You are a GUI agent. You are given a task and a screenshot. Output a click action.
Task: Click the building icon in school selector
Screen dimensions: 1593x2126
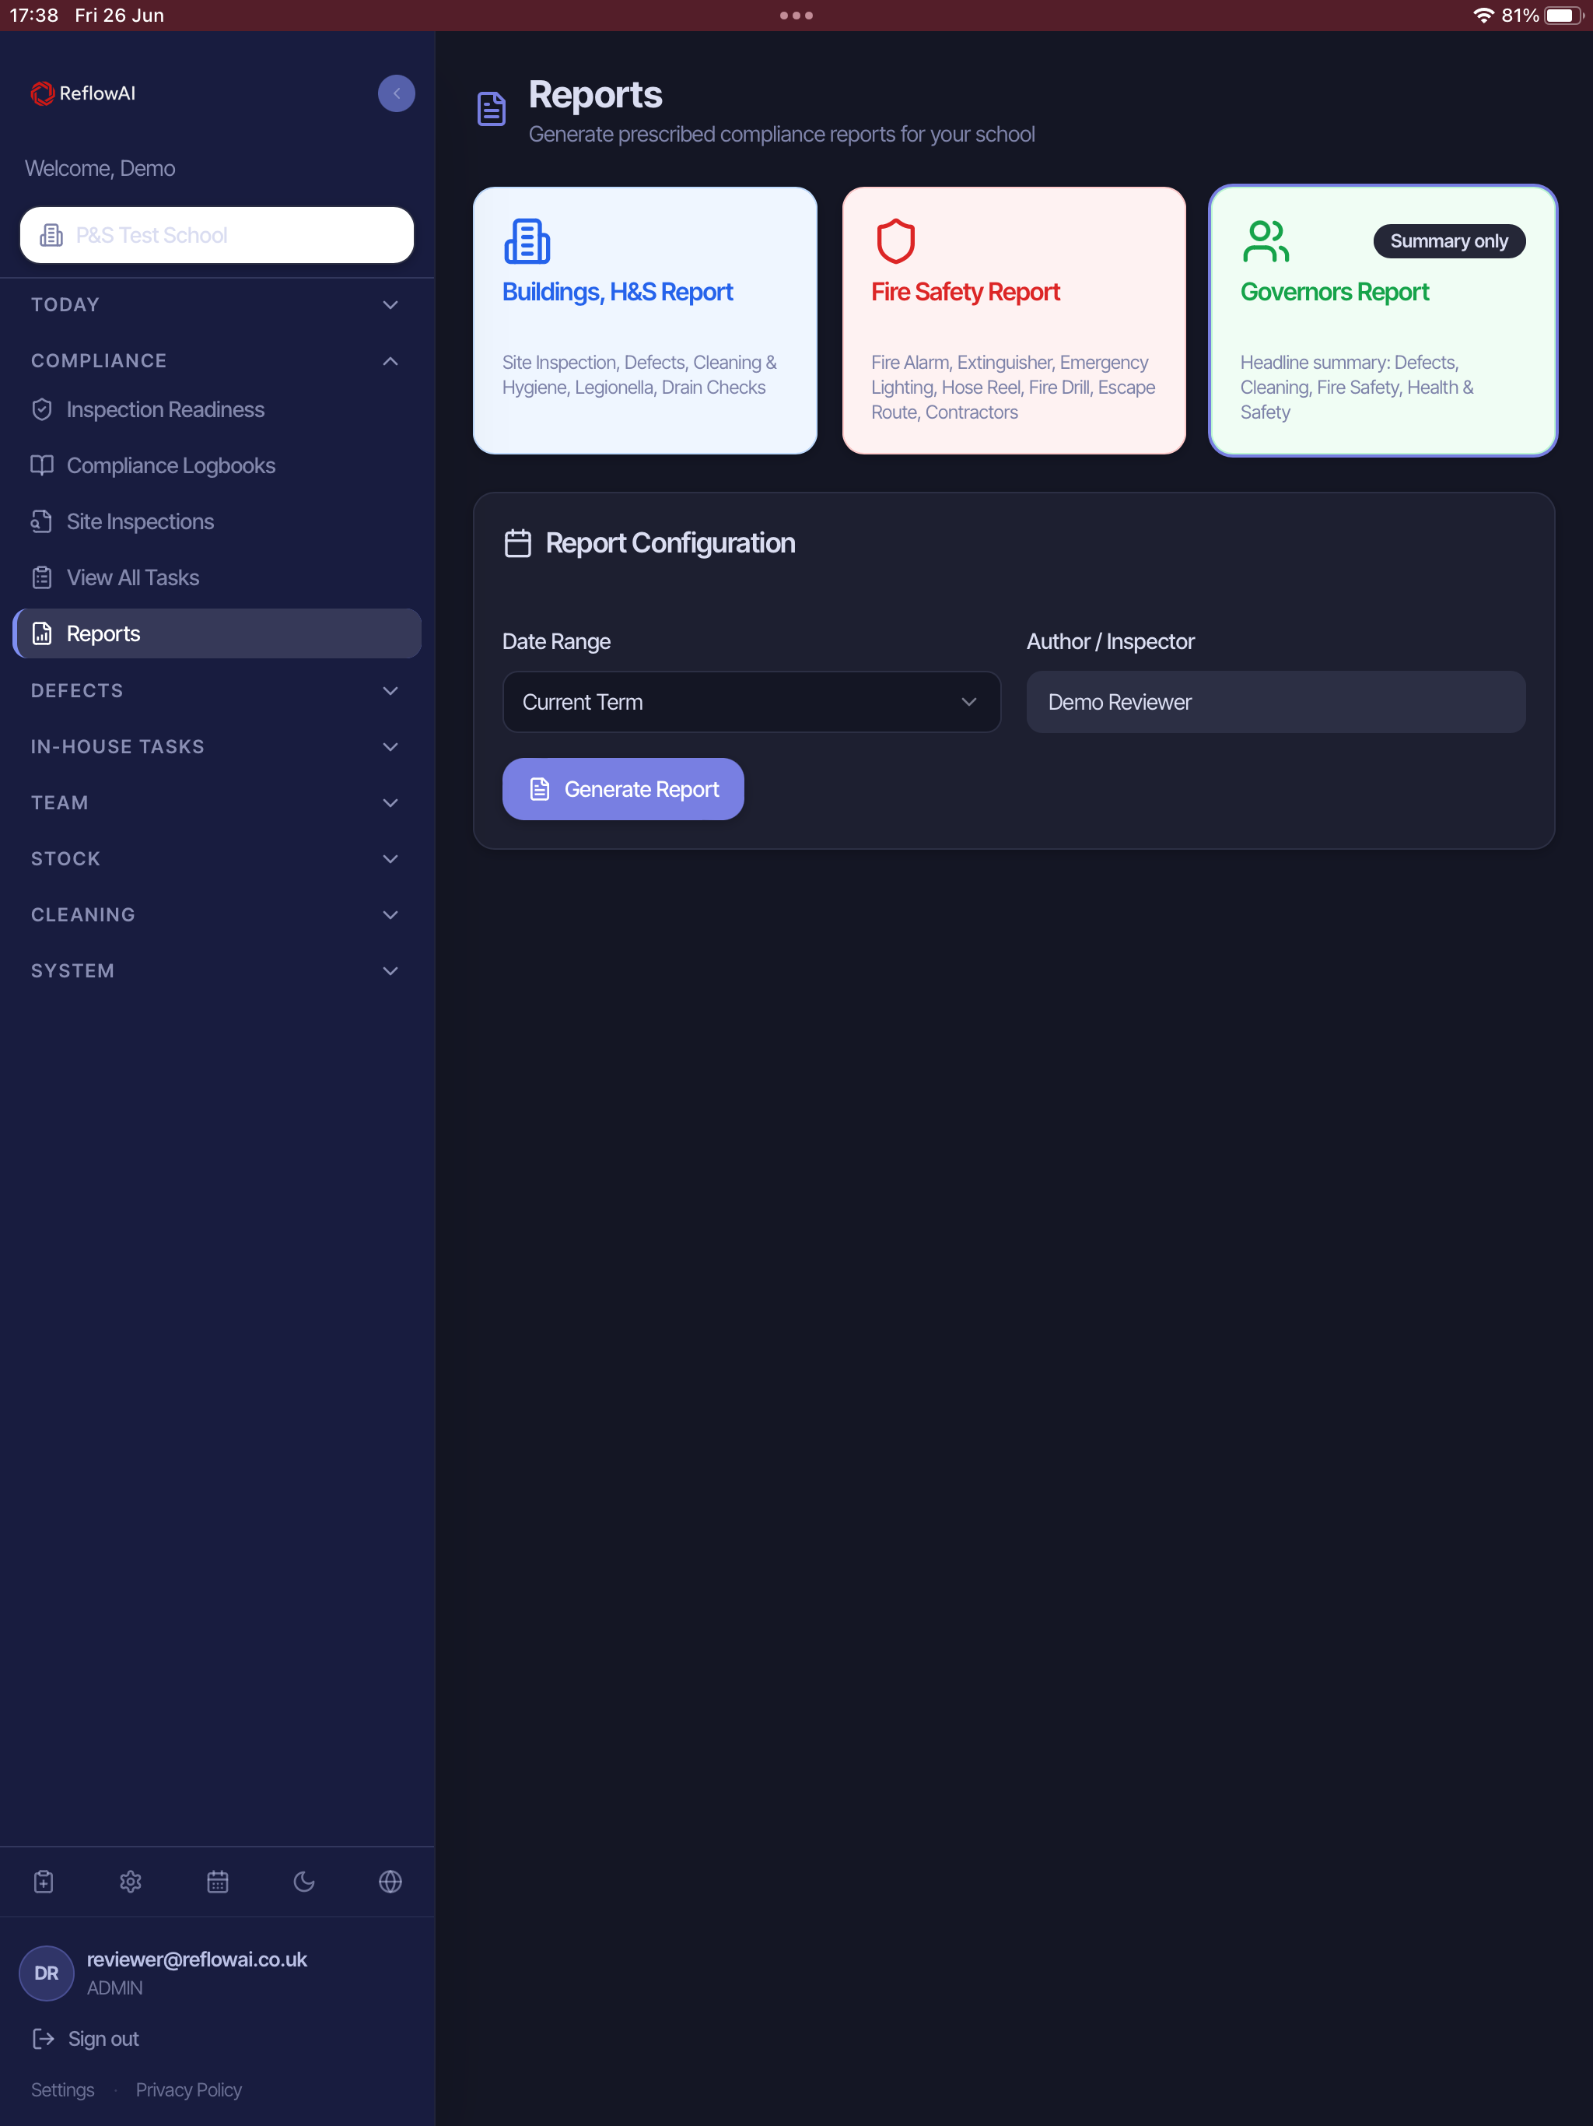[x=51, y=236]
